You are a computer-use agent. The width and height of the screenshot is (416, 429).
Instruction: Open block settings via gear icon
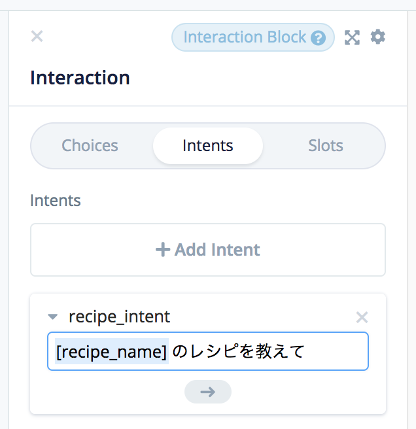(x=377, y=37)
